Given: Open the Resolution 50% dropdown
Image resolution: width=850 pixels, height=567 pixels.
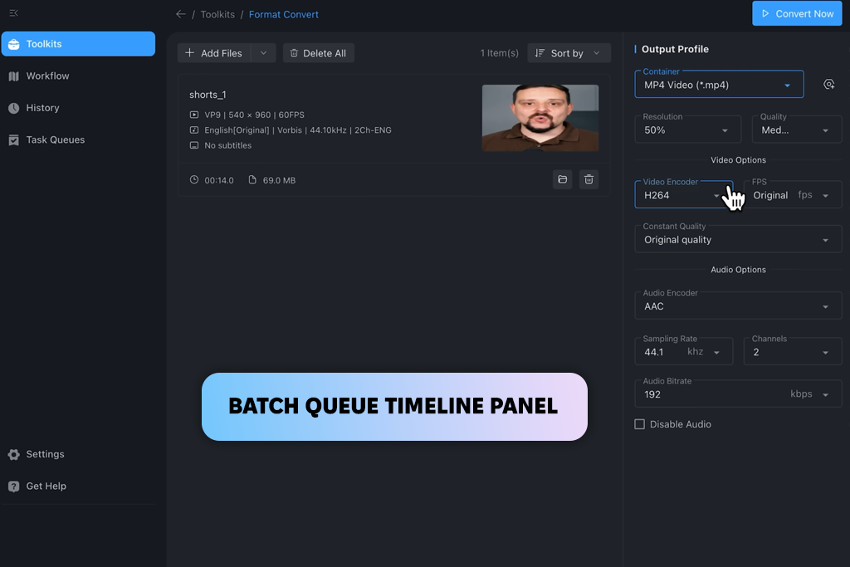Looking at the screenshot, I should click(687, 130).
